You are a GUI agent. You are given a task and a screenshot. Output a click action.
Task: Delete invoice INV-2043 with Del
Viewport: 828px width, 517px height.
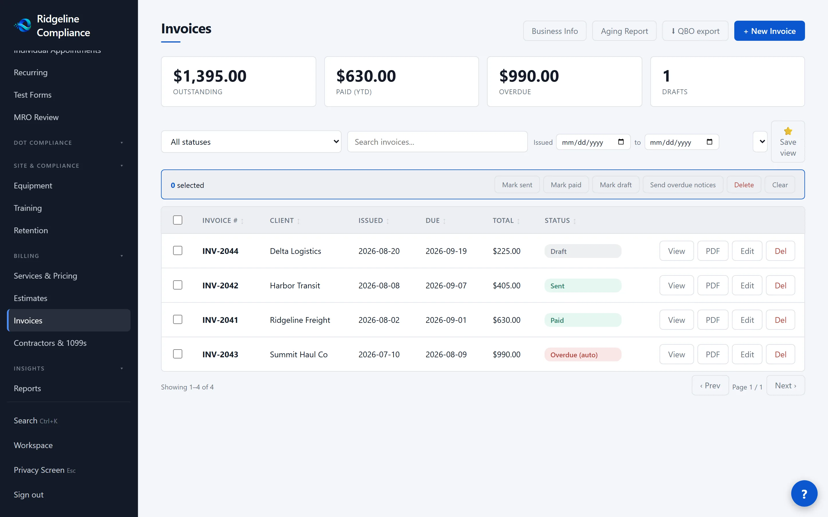pyautogui.click(x=781, y=354)
